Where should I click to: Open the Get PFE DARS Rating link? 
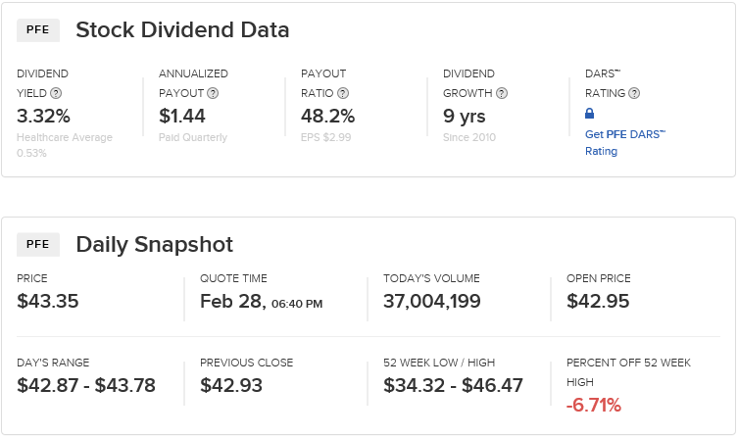pos(625,142)
